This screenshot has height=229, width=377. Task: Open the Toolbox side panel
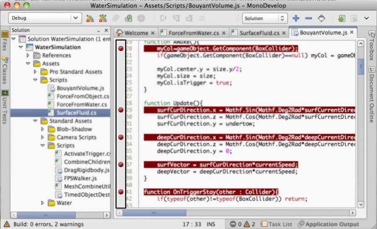(x=372, y=46)
